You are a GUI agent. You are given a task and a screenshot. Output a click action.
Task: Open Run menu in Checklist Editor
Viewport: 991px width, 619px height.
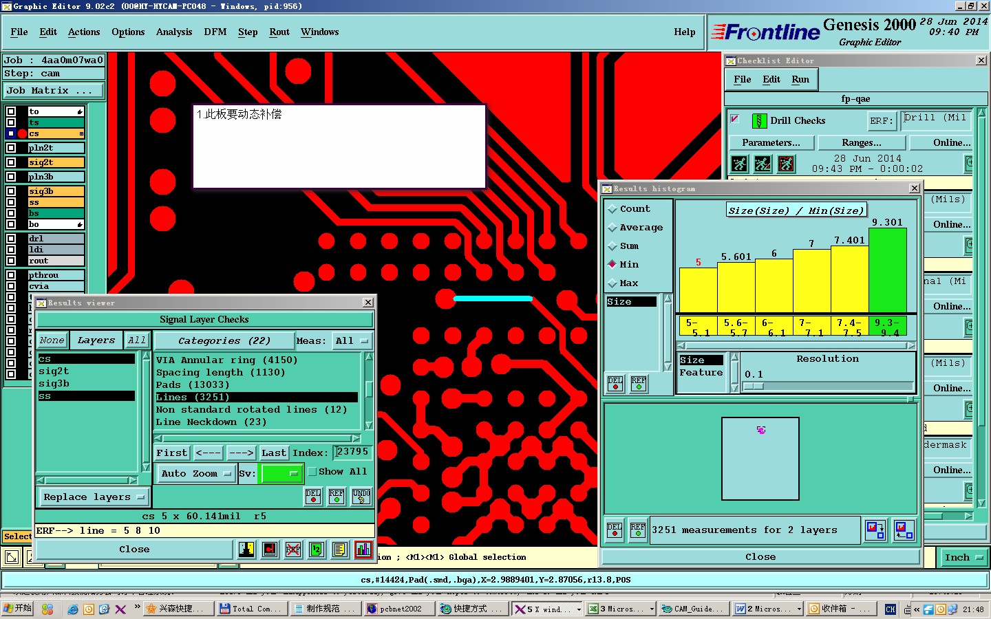coord(800,80)
